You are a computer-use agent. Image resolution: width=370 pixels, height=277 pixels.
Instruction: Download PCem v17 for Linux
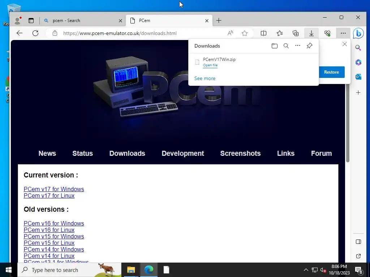coord(49,196)
